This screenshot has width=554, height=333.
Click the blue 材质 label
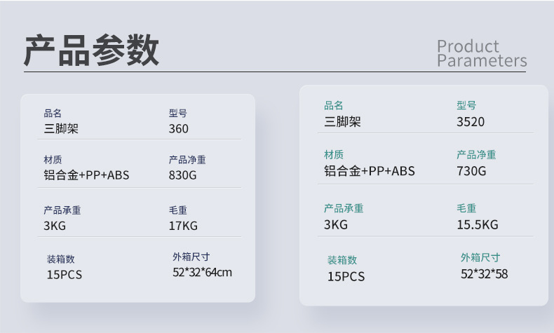click(x=53, y=160)
